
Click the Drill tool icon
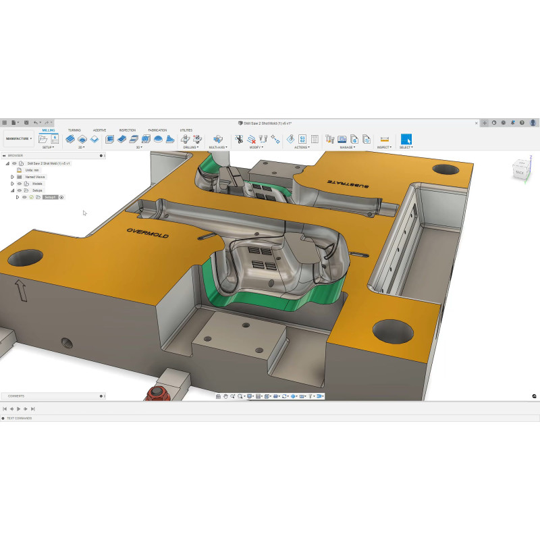186,138
